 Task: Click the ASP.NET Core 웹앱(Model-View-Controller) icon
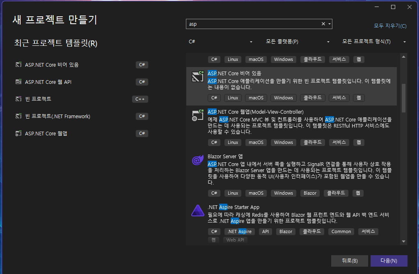[198, 115]
